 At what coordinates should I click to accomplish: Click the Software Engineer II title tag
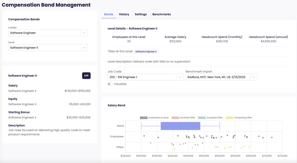tap(146, 52)
